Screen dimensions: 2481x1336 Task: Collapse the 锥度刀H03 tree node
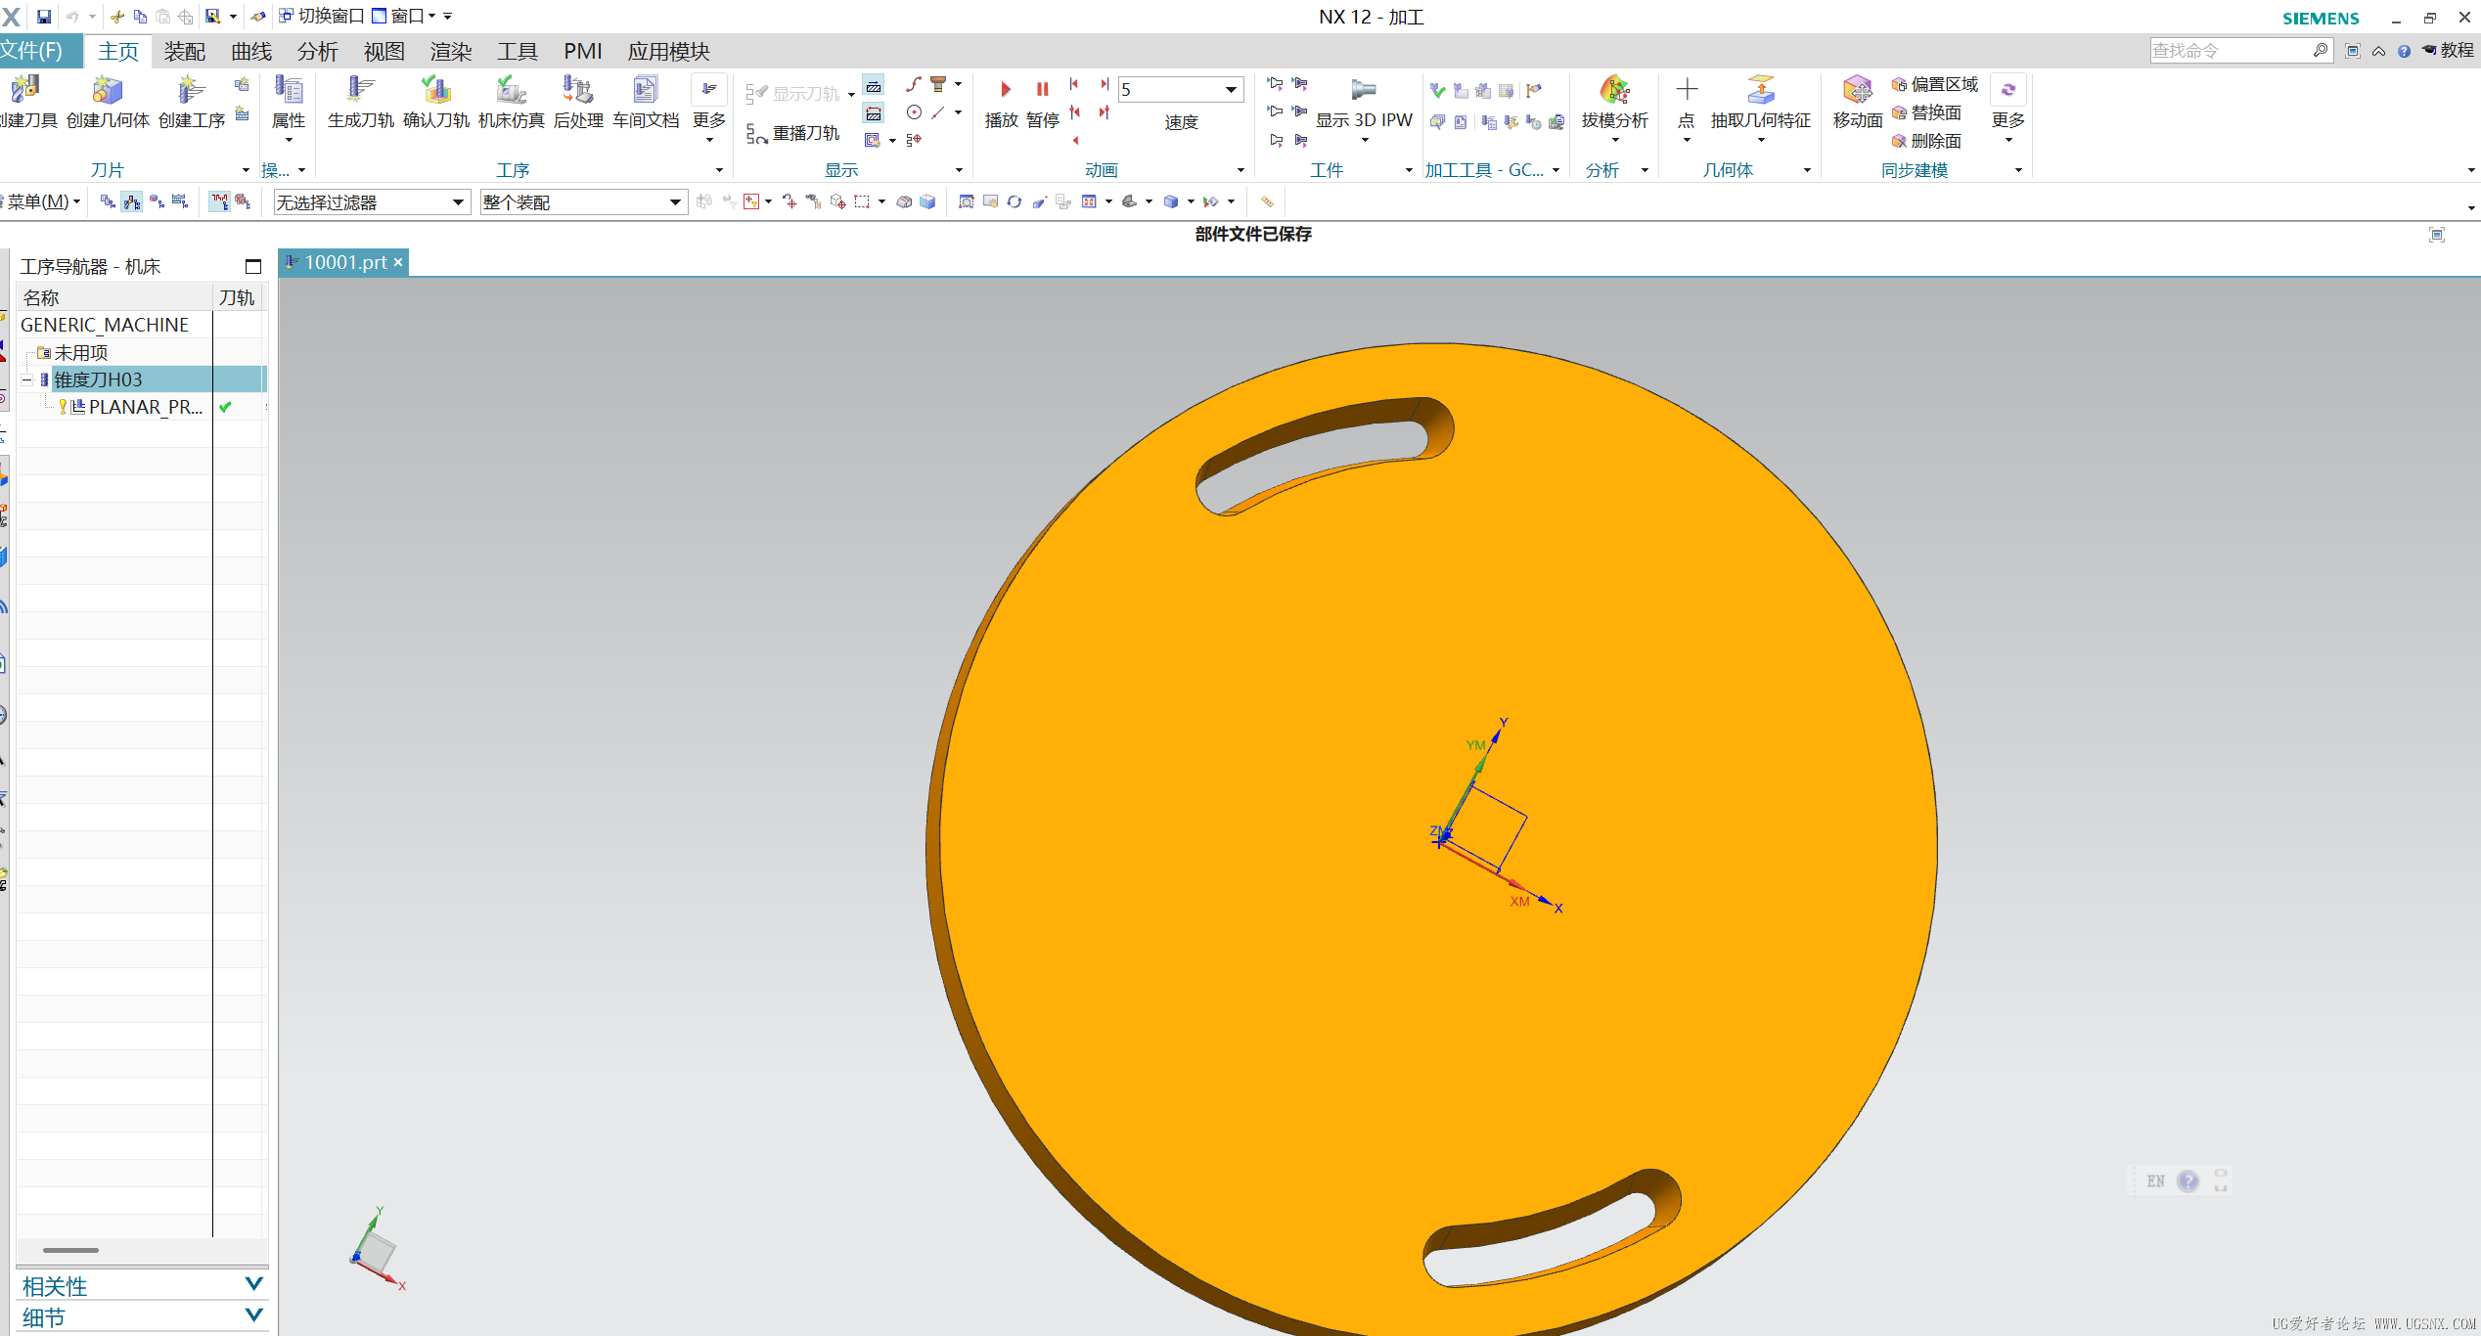click(x=26, y=379)
